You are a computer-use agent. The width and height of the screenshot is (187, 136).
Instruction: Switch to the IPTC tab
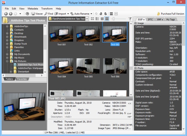click(x=150, y=19)
